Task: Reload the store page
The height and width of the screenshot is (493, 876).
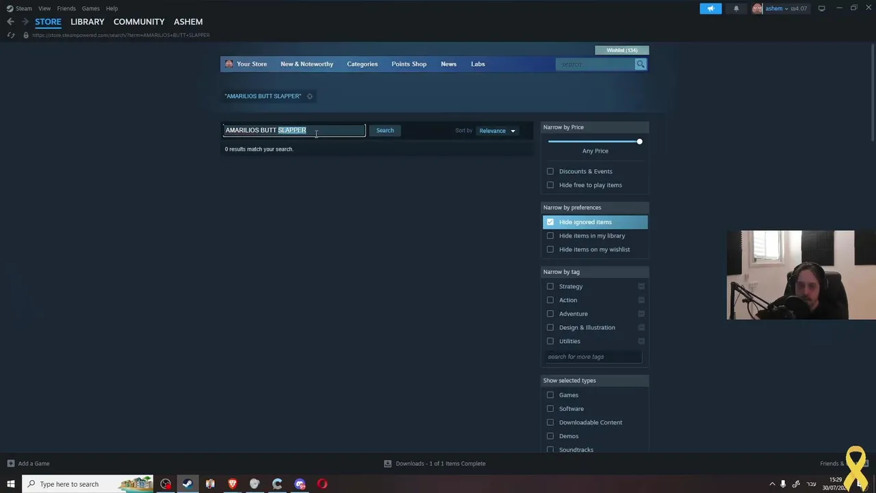Action: click(11, 35)
